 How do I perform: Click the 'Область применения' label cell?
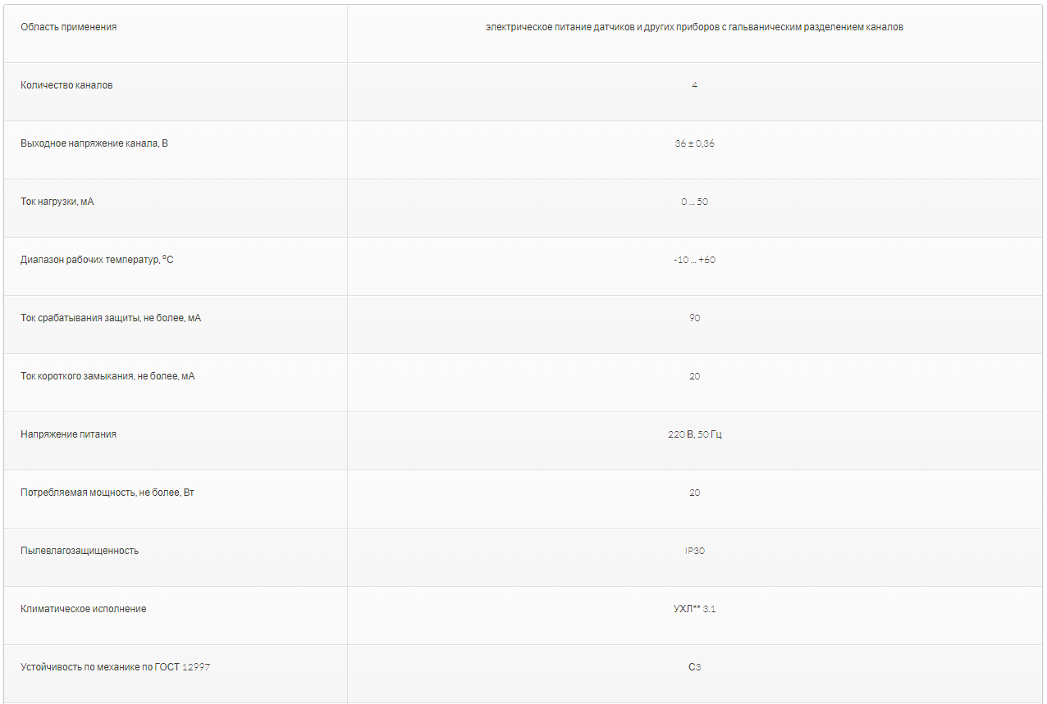point(69,27)
